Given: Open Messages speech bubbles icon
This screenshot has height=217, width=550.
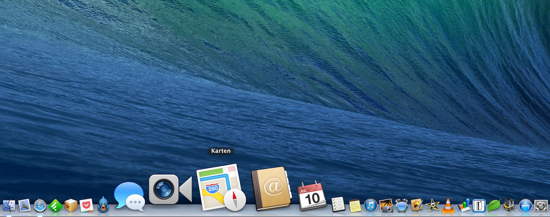Looking at the screenshot, I should 129,196.
